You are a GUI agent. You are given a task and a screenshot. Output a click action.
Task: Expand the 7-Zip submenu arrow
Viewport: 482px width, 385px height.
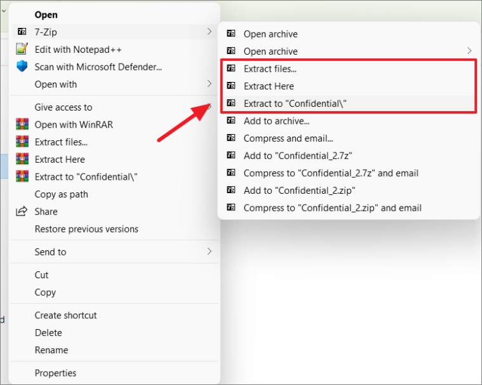(x=210, y=32)
